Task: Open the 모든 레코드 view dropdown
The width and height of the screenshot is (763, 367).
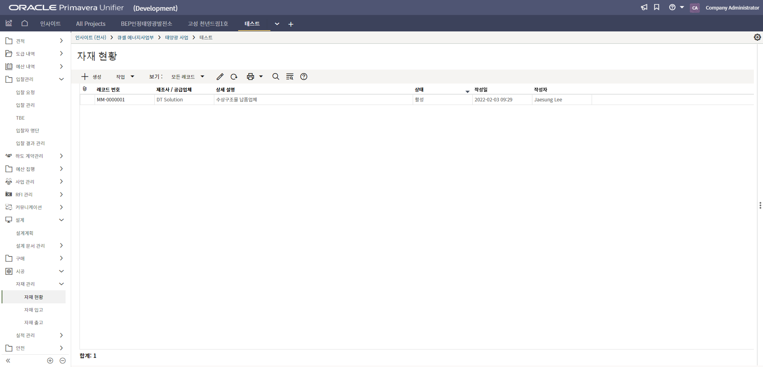Action: click(188, 77)
